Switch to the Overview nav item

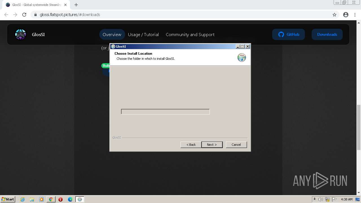tap(112, 34)
